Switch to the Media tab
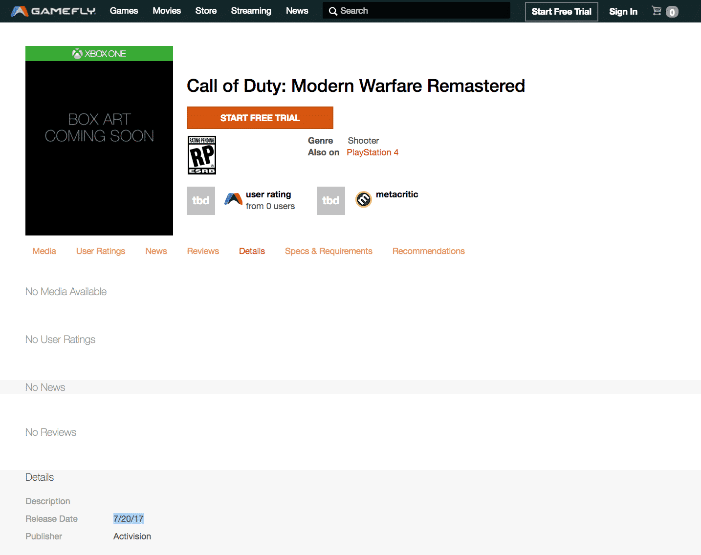Screen dimensions: 701x555 pos(44,251)
